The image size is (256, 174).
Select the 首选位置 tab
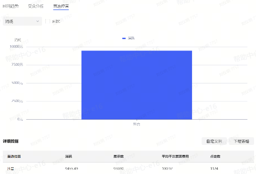[61, 6]
